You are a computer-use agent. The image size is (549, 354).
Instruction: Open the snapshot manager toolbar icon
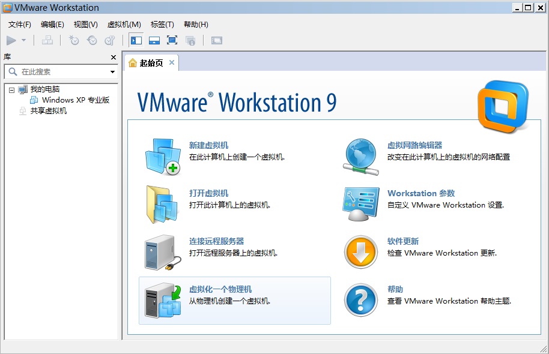110,41
